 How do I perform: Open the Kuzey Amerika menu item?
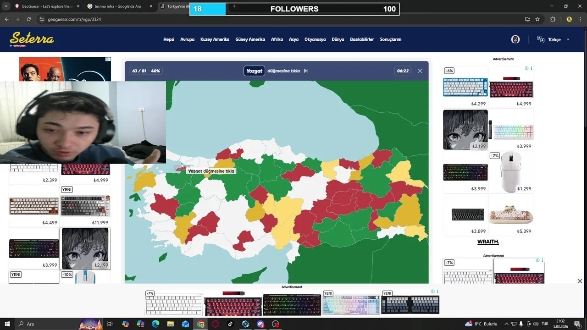pos(215,39)
